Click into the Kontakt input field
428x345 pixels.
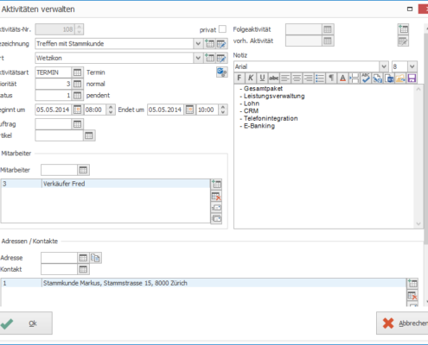point(59,269)
